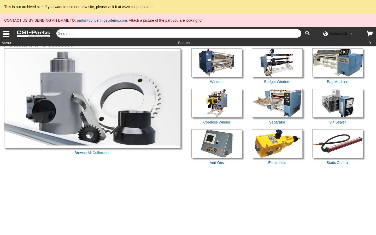Click the Browse All Collections link
This screenshot has width=376, height=235.
pyautogui.click(x=92, y=153)
